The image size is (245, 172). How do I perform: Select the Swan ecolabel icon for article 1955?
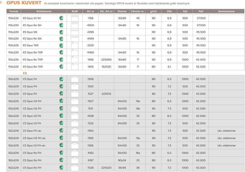[x=61, y=67]
